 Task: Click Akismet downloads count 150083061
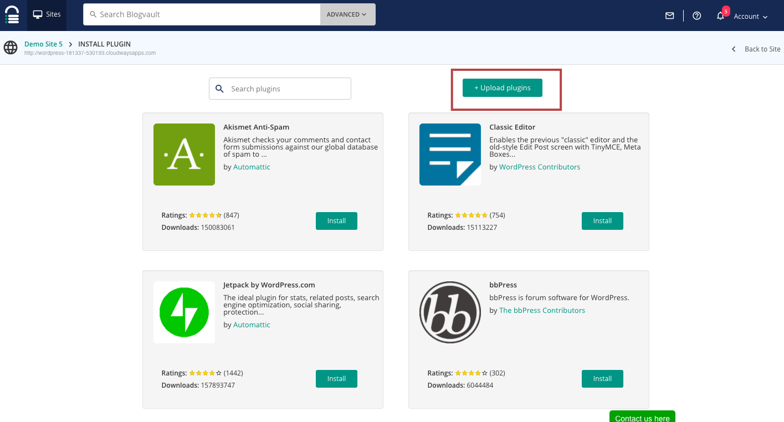[x=218, y=227]
